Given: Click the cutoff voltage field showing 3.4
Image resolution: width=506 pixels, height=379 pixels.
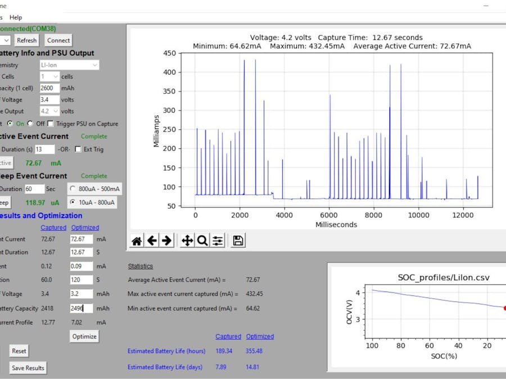Looking at the screenshot, I should click(49, 99).
